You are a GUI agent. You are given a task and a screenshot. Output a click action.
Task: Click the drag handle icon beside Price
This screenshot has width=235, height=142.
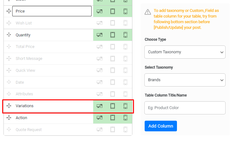(9, 11)
